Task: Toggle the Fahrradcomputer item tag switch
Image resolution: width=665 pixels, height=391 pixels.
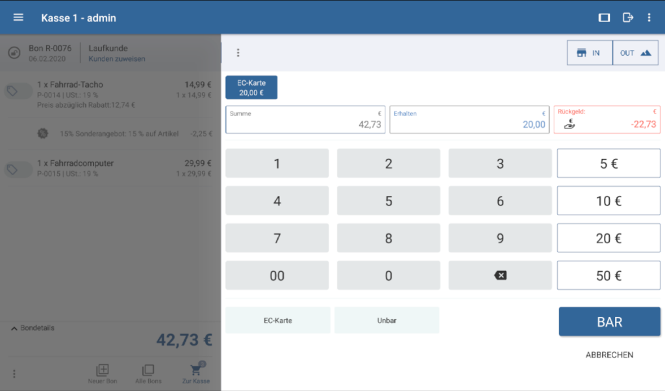Action: pyautogui.click(x=18, y=170)
